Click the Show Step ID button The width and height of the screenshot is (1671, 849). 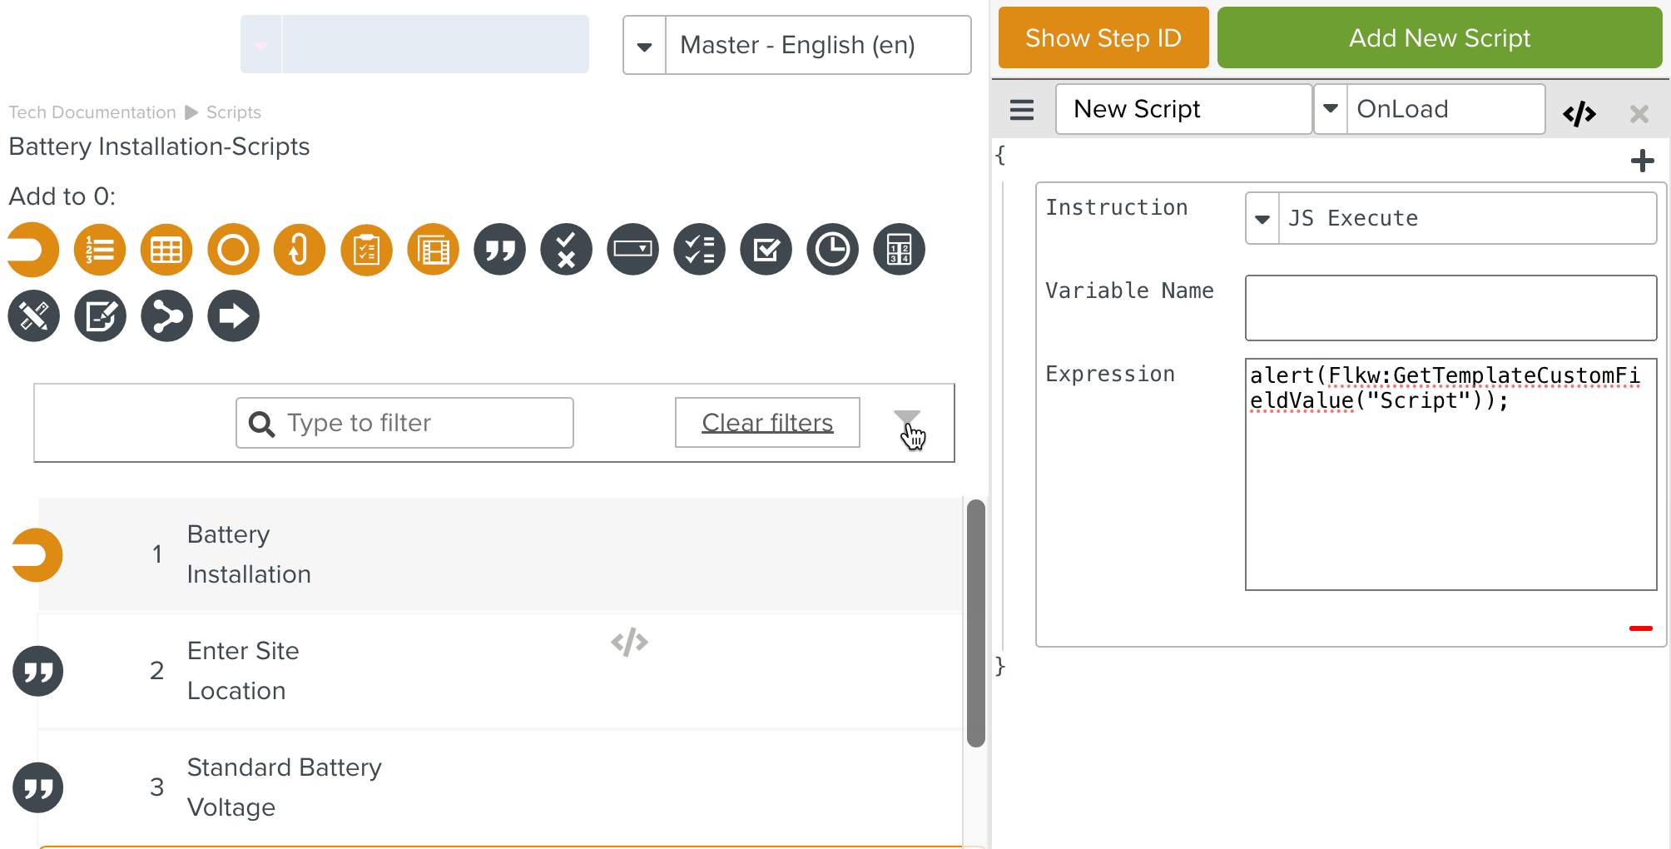(x=1103, y=37)
